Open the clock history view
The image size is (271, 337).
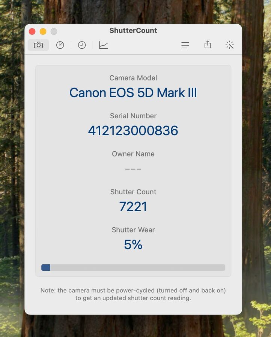(x=82, y=45)
